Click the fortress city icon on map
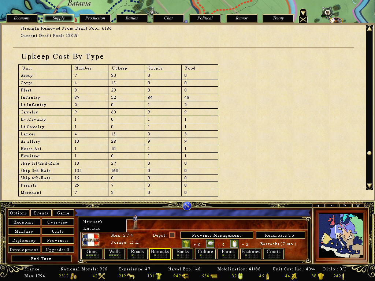The width and height of the screenshot is (375, 281). [328, 12]
